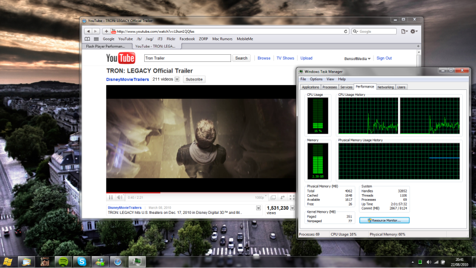Select the YouTube - TRON: LEGA... browser tab
476x268 pixels.
click(x=157, y=46)
